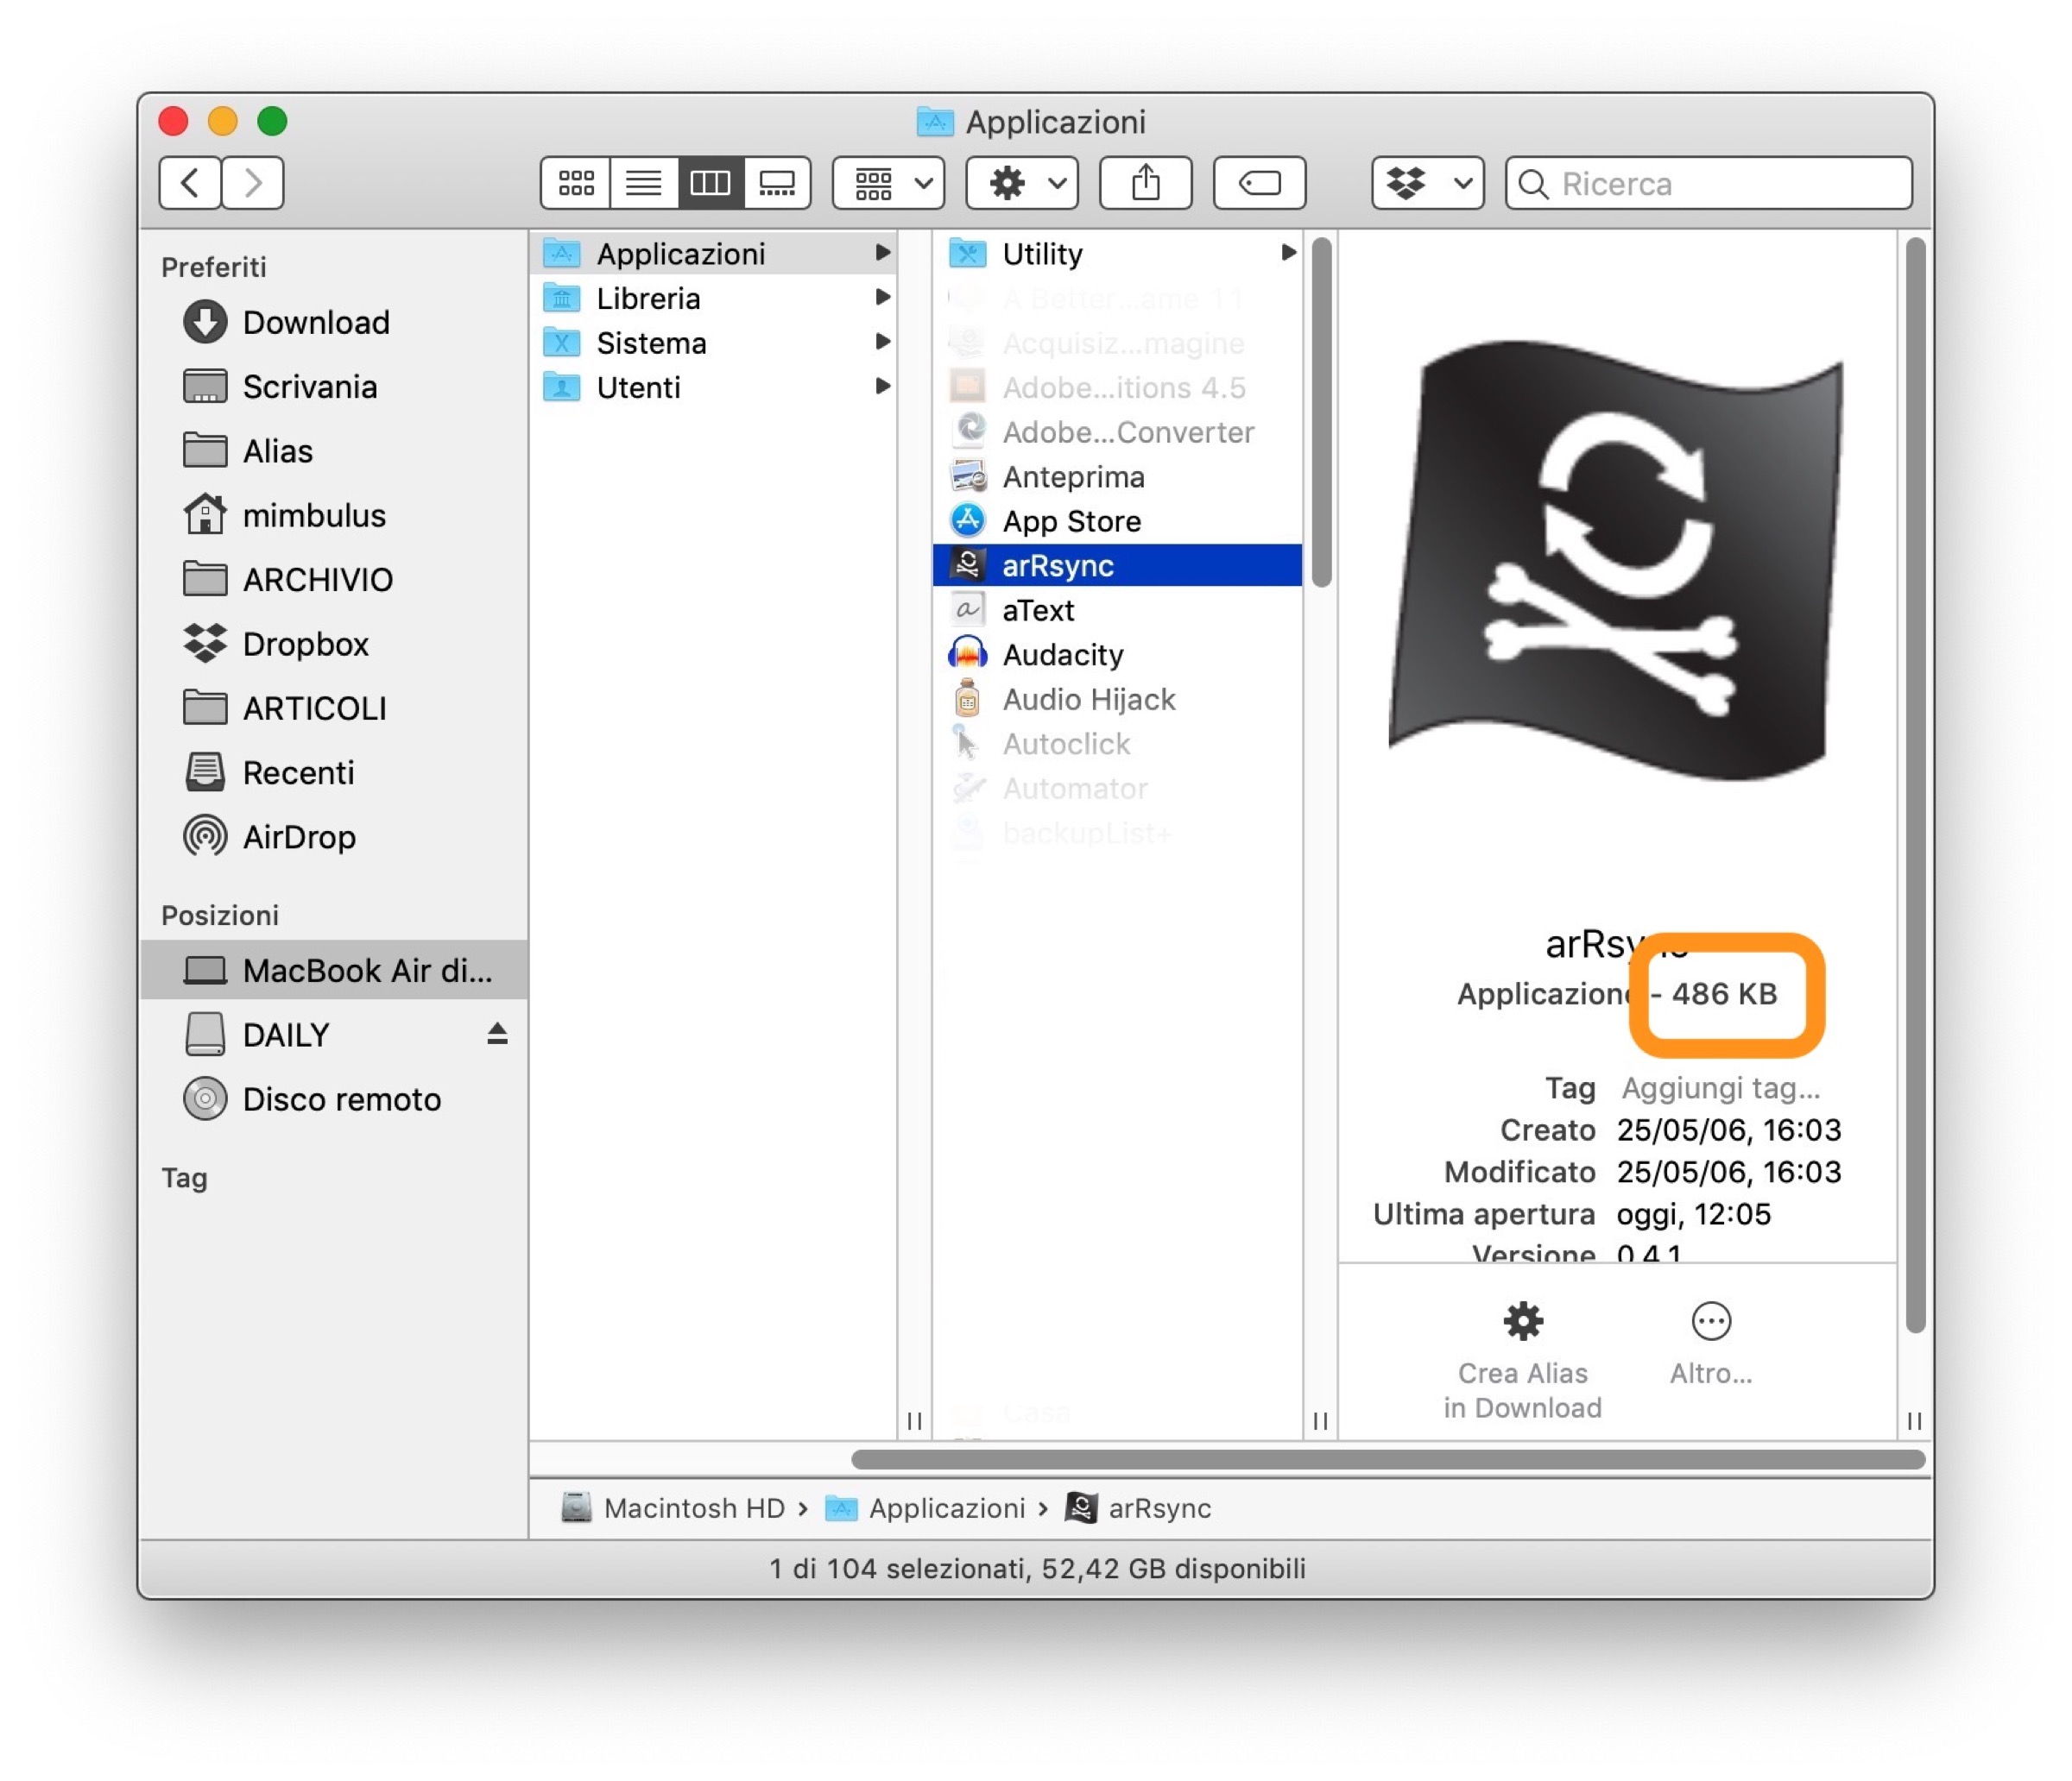The image size is (2072, 1781).
Task: Switch to gallery view mode
Action: [777, 183]
